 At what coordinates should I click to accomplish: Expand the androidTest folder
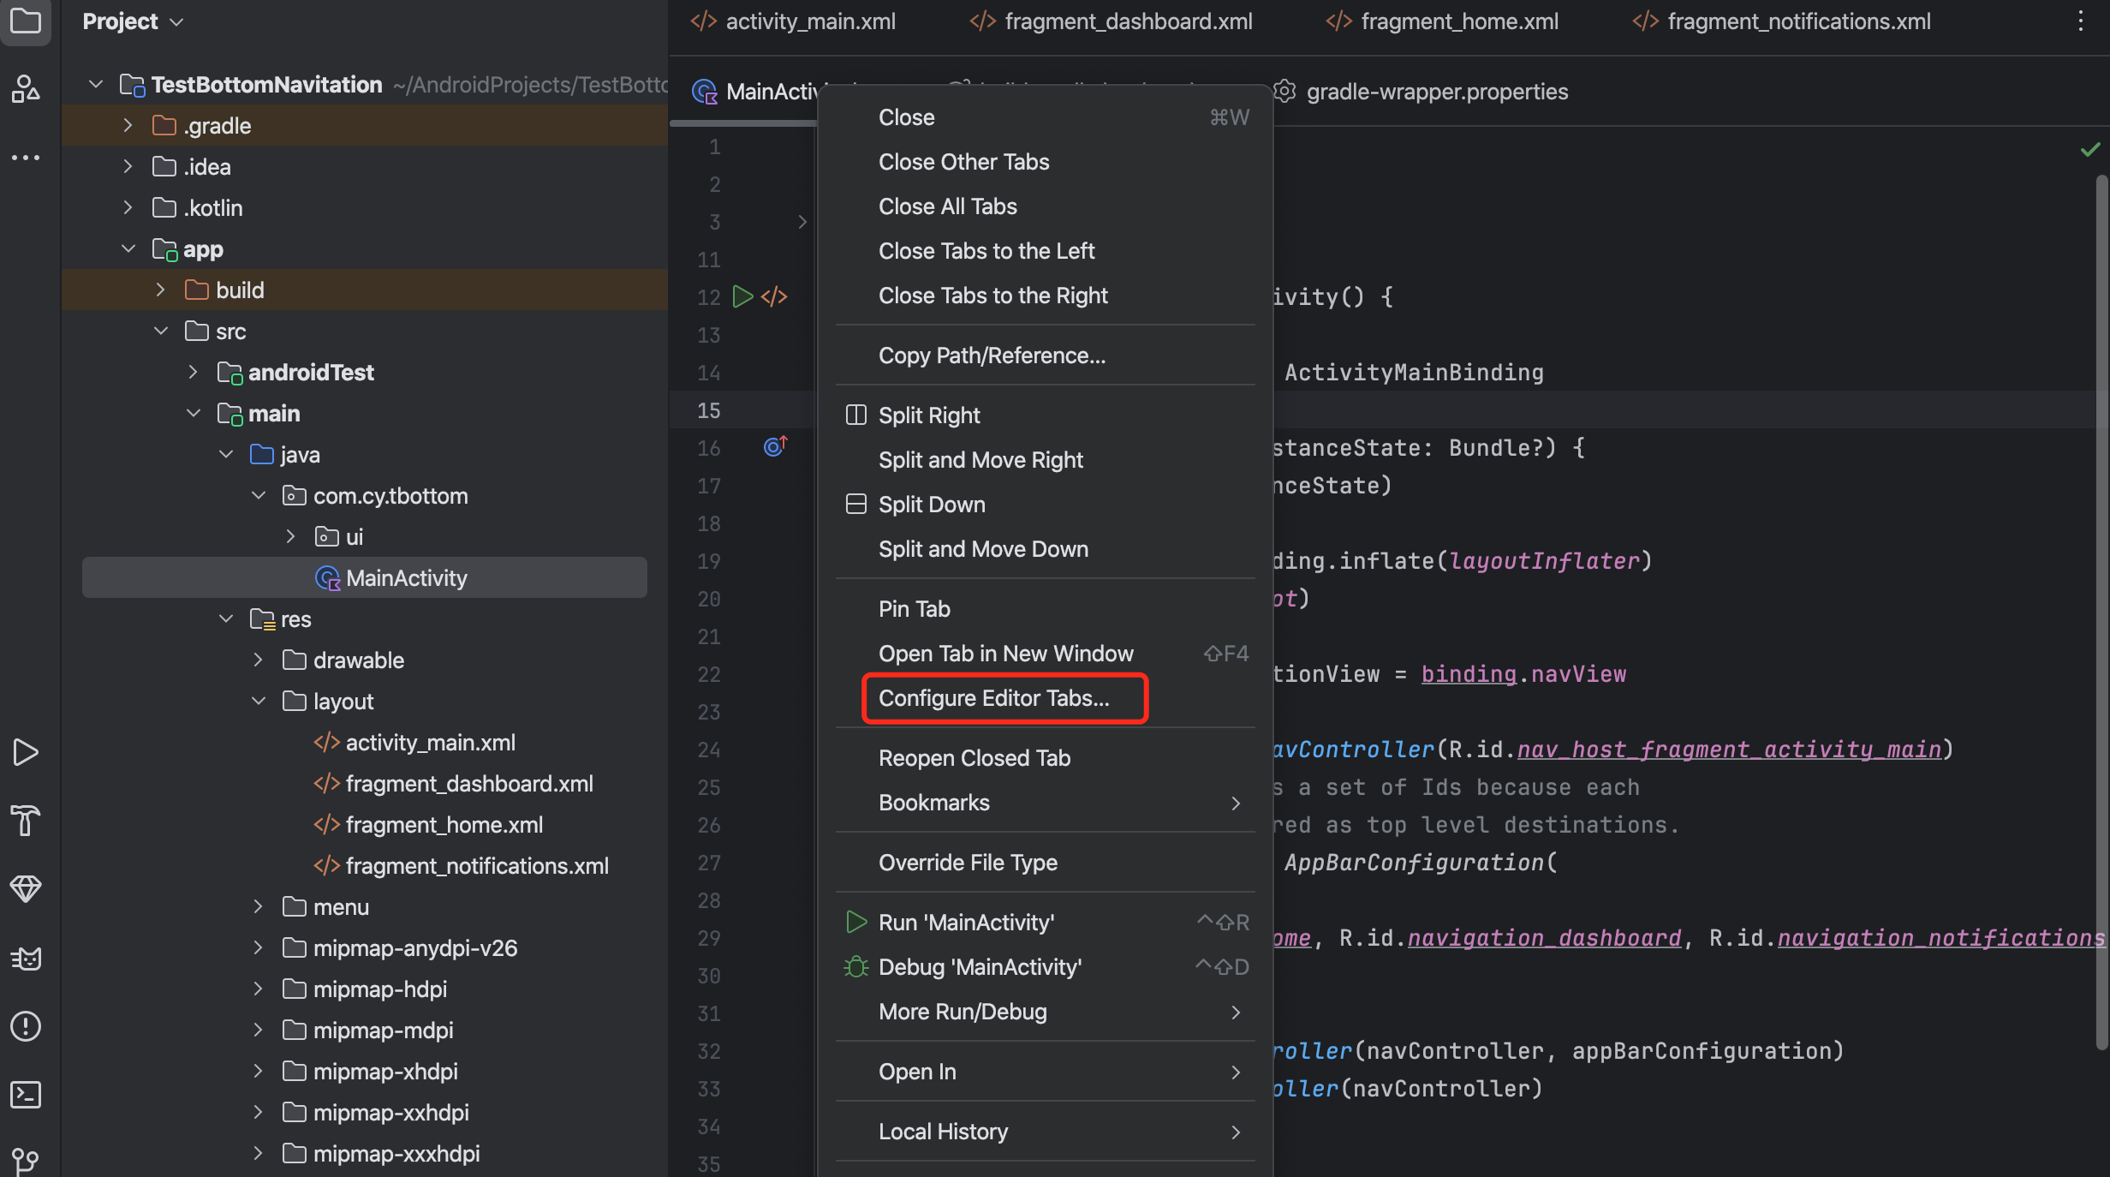(x=193, y=372)
